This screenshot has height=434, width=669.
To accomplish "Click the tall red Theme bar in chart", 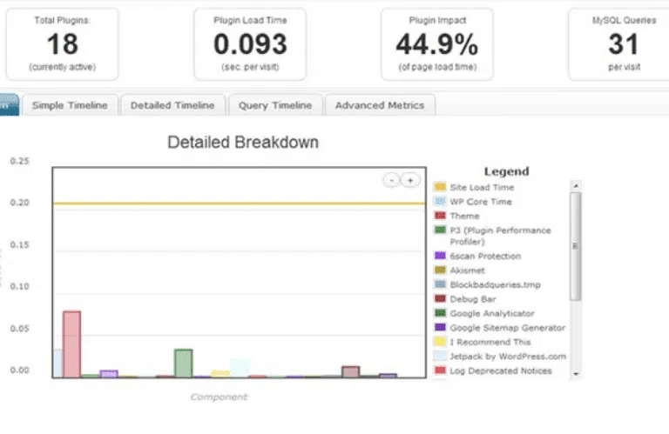I will [x=71, y=344].
